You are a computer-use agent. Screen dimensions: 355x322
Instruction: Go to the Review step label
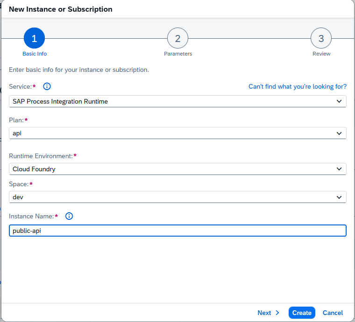(x=321, y=54)
